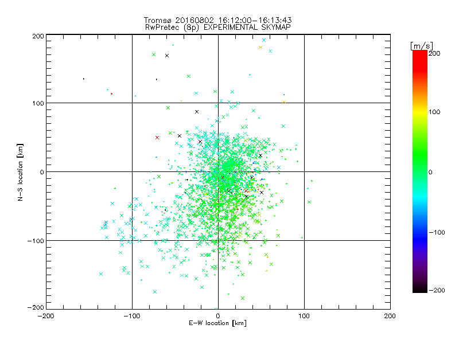Click the colorbar tick label '-100'
459x344 pixels.
pos(437,232)
